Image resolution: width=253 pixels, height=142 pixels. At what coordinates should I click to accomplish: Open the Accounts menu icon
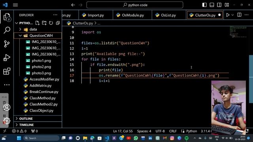[7, 107]
